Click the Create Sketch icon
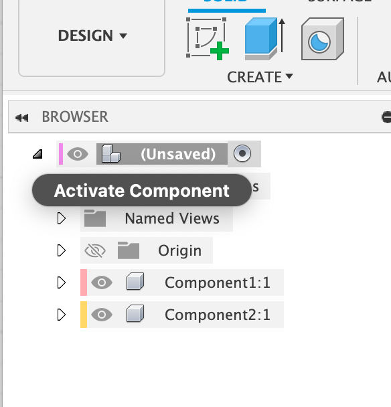The width and height of the screenshot is (391, 407). (x=208, y=39)
